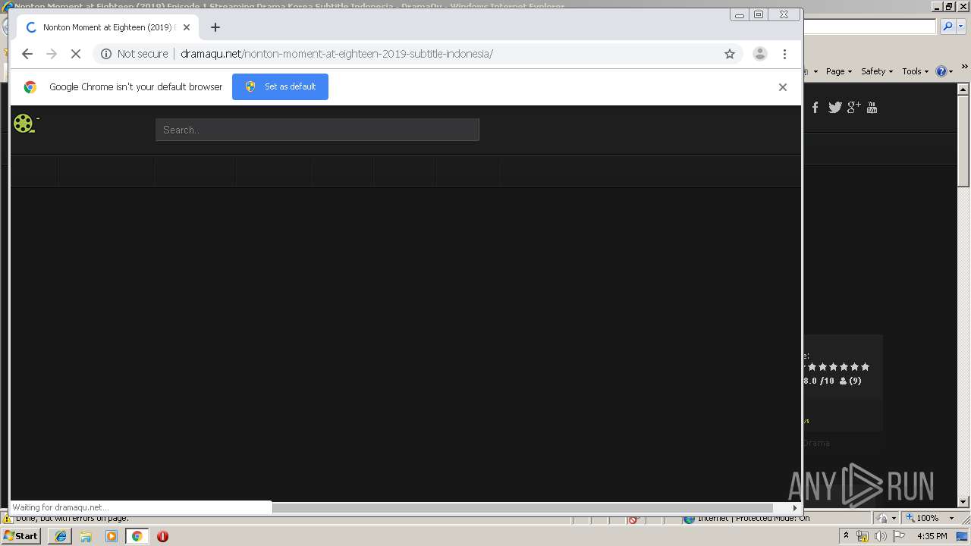Restore down the Chrome window

(x=758, y=14)
